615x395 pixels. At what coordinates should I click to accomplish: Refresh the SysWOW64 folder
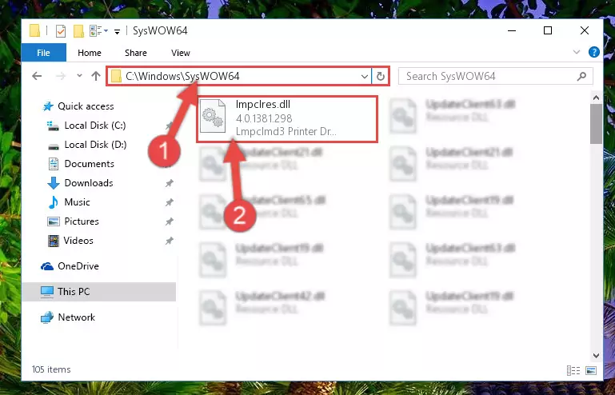point(381,77)
